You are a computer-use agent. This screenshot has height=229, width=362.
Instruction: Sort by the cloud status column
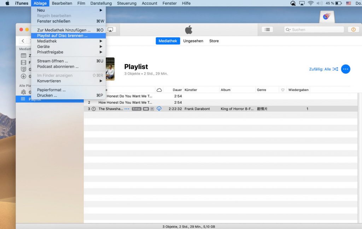[159, 90]
